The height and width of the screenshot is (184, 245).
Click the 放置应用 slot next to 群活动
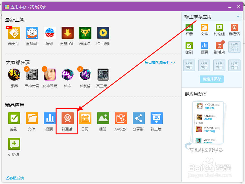click(234, 47)
